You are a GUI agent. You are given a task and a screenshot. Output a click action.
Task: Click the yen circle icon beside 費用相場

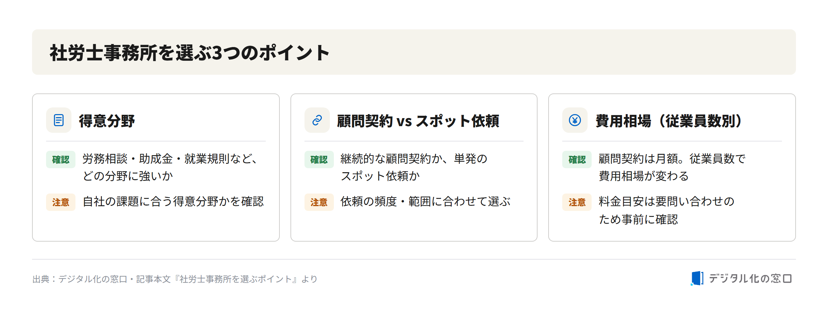pyautogui.click(x=575, y=120)
